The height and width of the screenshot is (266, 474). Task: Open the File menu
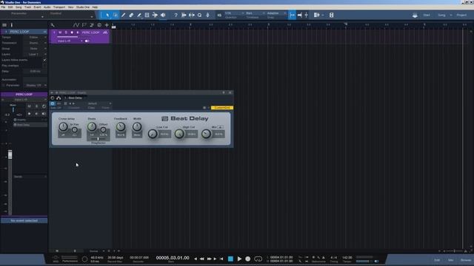[3, 7]
